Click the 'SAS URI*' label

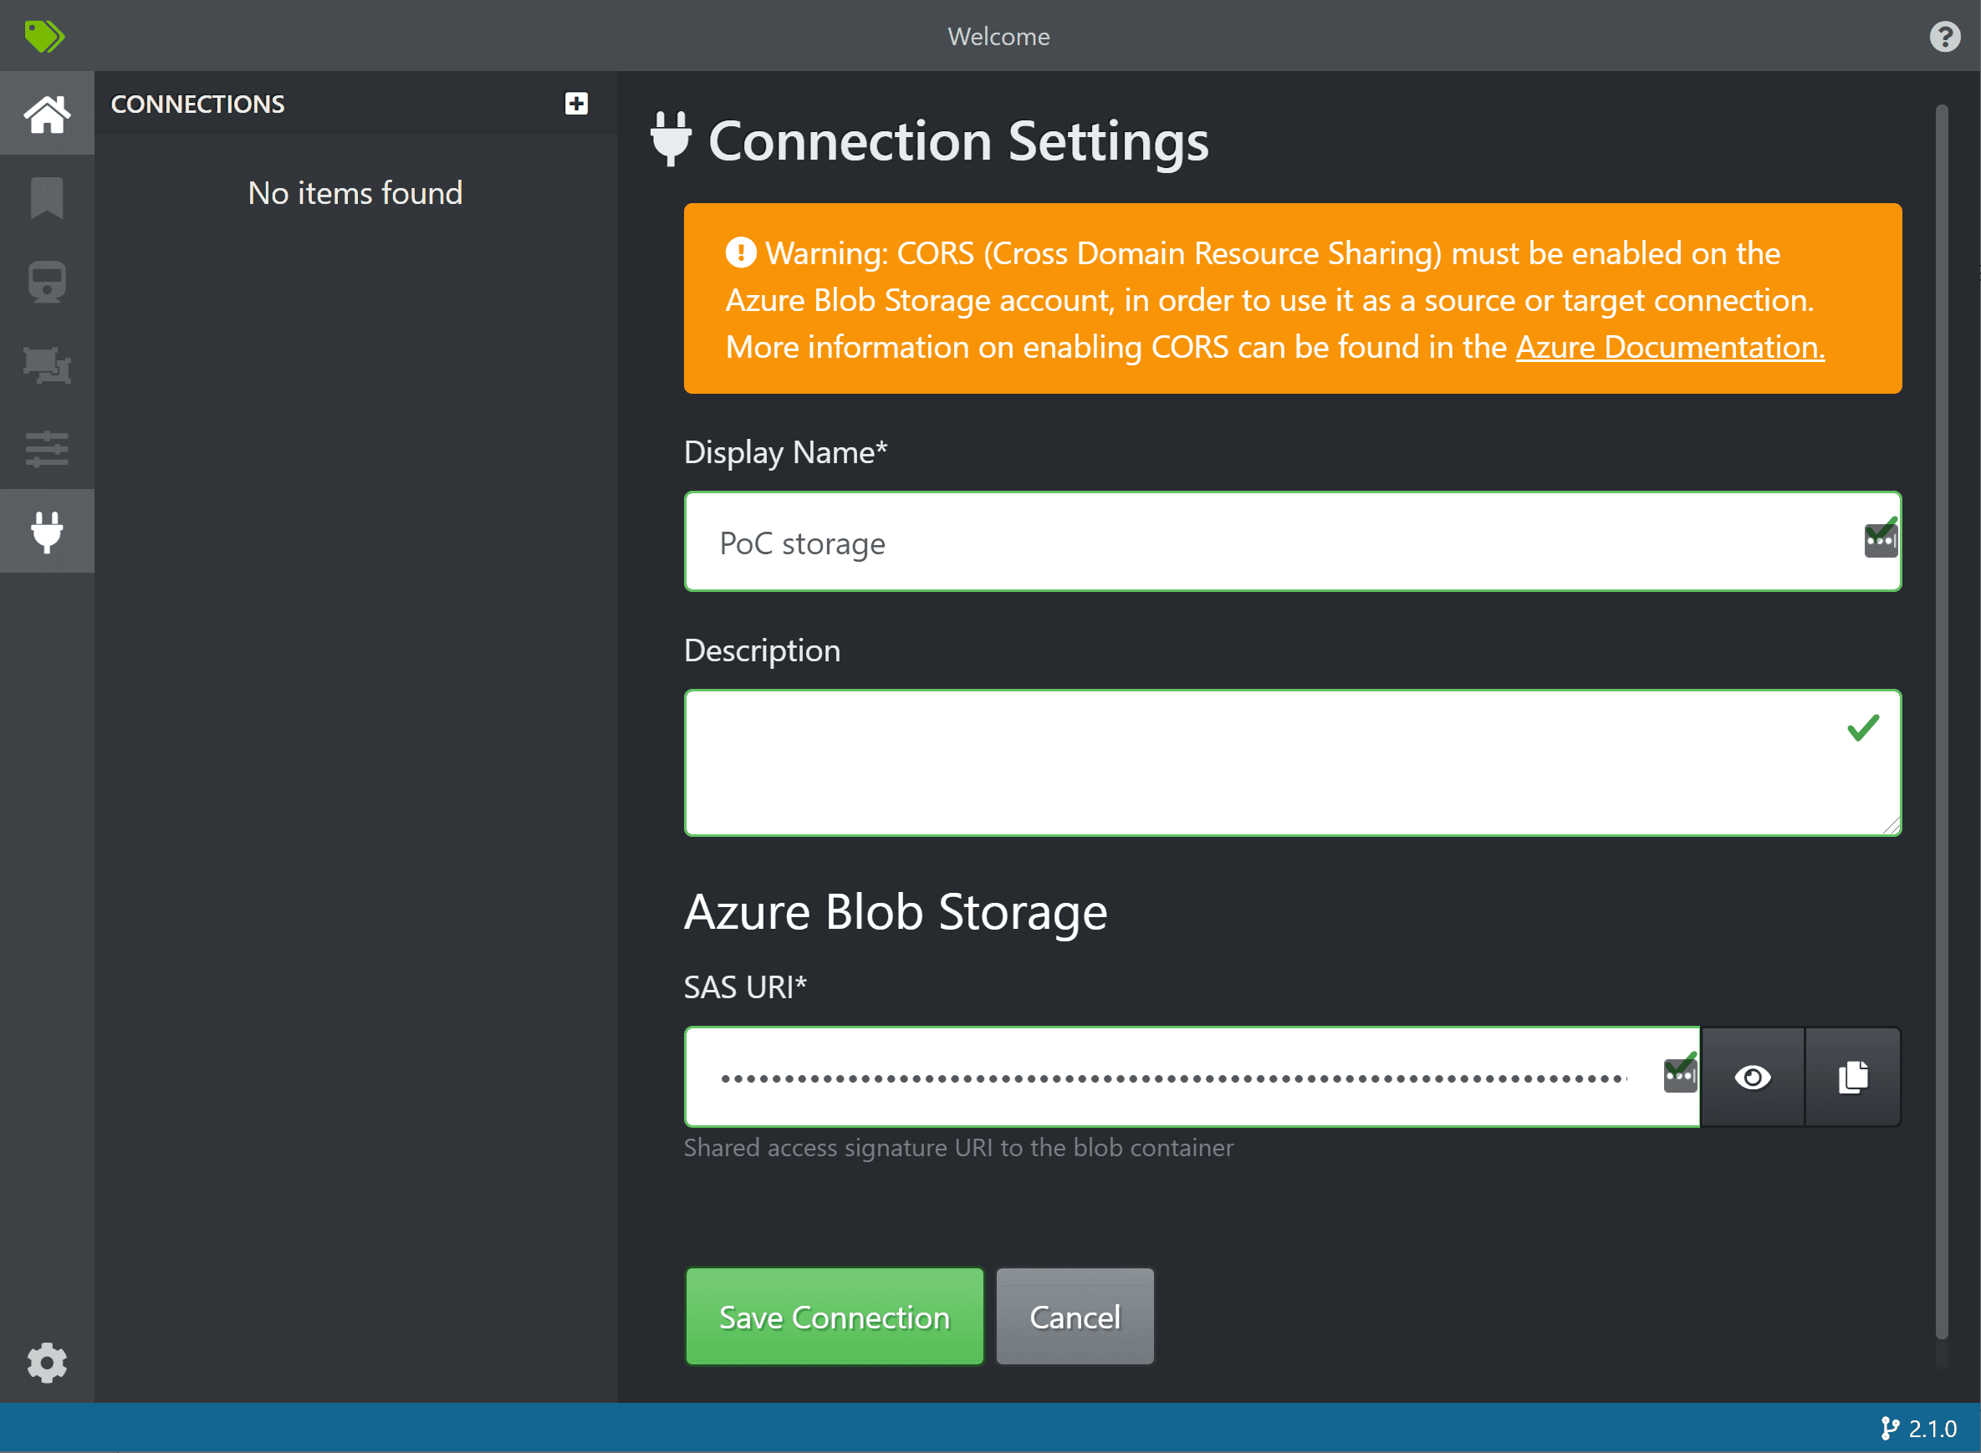(745, 987)
